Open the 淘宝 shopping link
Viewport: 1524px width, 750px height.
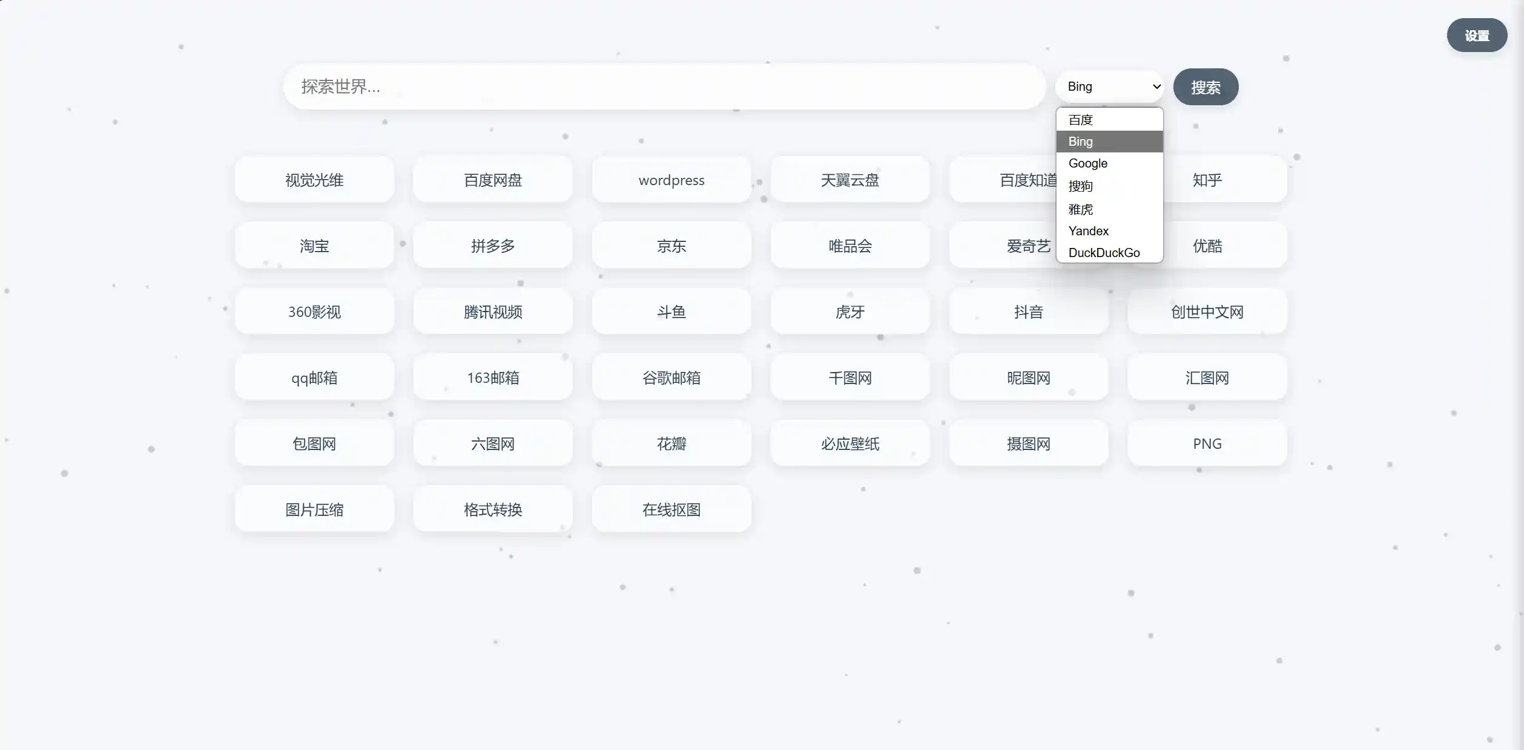click(314, 246)
